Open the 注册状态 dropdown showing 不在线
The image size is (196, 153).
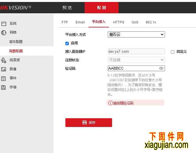tap(136, 60)
